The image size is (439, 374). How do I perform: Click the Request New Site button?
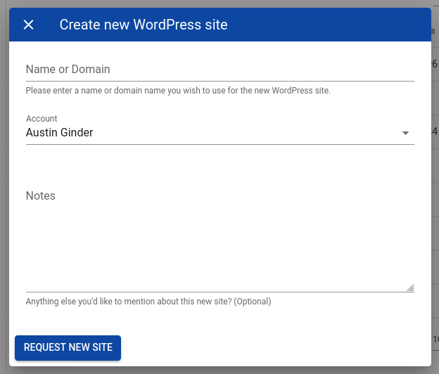click(68, 348)
